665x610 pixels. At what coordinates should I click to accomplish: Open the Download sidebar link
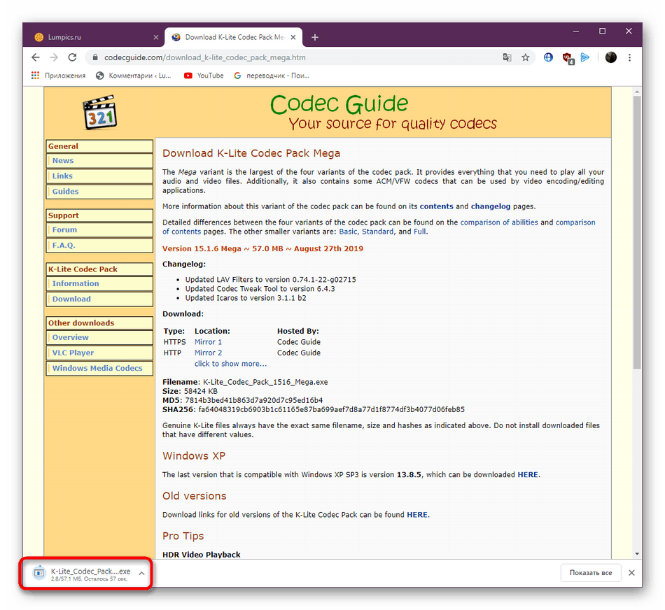[x=99, y=299]
